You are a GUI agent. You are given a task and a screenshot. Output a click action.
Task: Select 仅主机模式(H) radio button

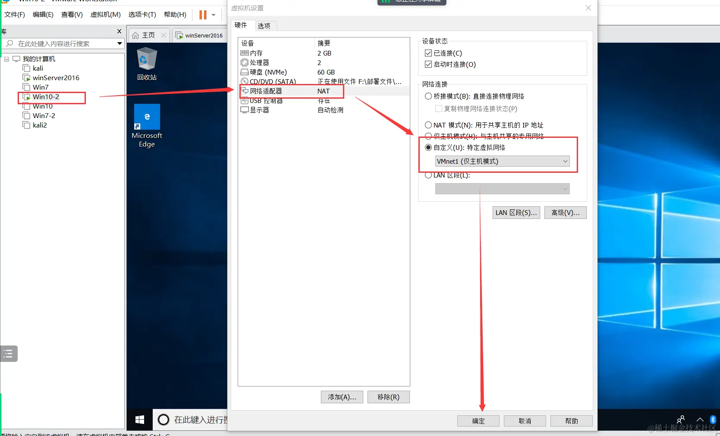point(428,136)
